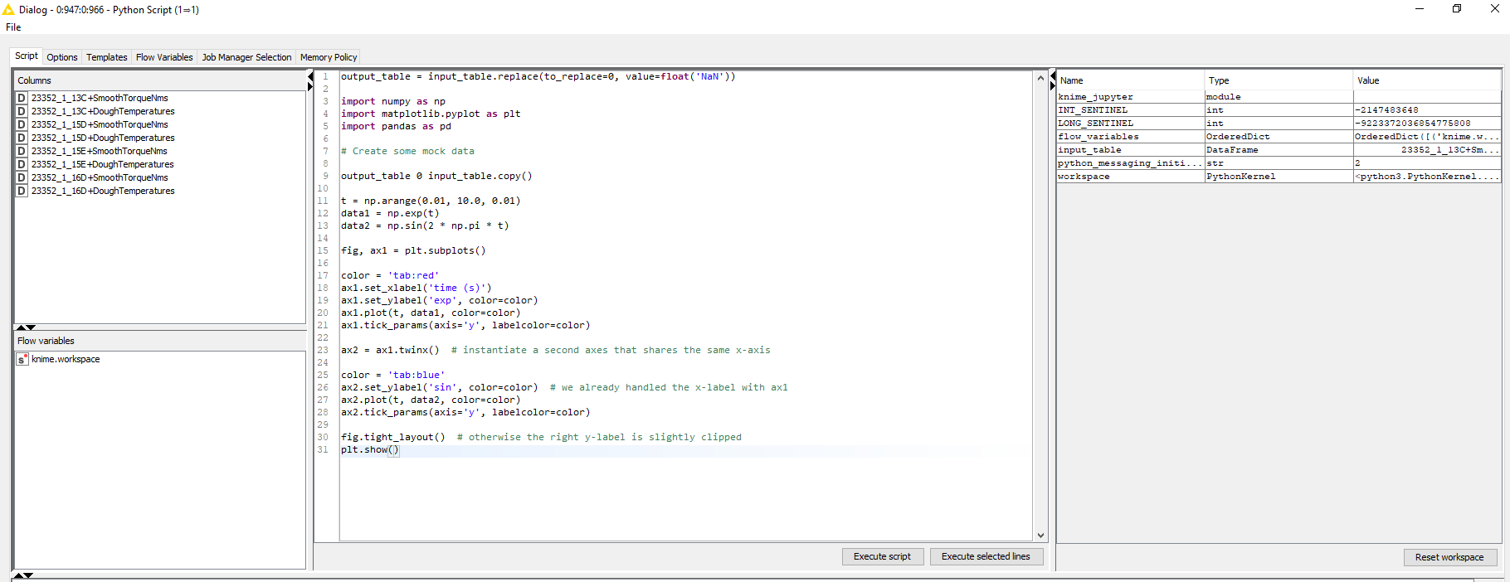Click the D icon beside 23352_1_15D+SmoothTorqueNms
Viewport: 1510px width, 582px height.
coord(22,124)
